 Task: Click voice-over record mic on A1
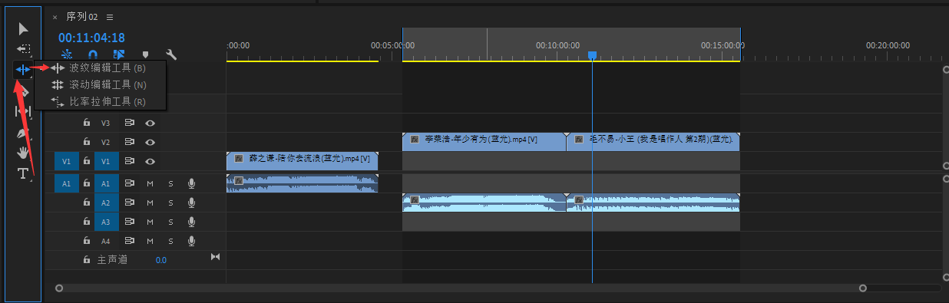pos(191,183)
